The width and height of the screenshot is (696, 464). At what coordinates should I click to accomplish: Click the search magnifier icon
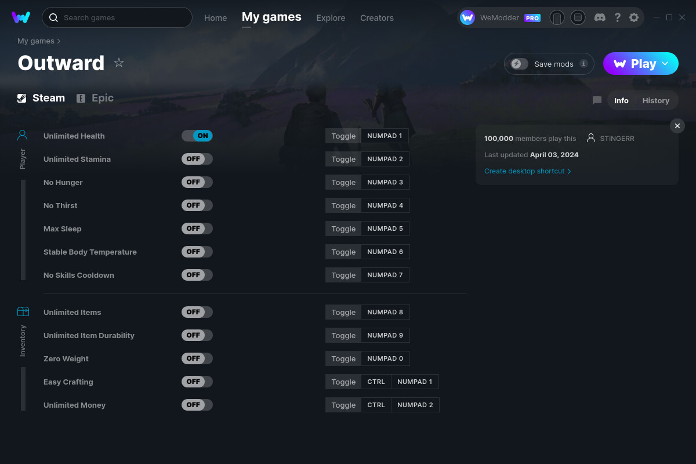(x=53, y=17)
